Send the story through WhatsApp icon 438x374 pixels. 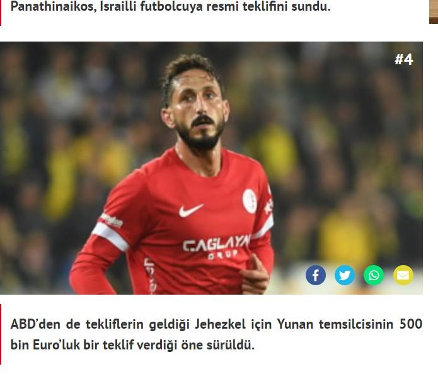(374, 275)
